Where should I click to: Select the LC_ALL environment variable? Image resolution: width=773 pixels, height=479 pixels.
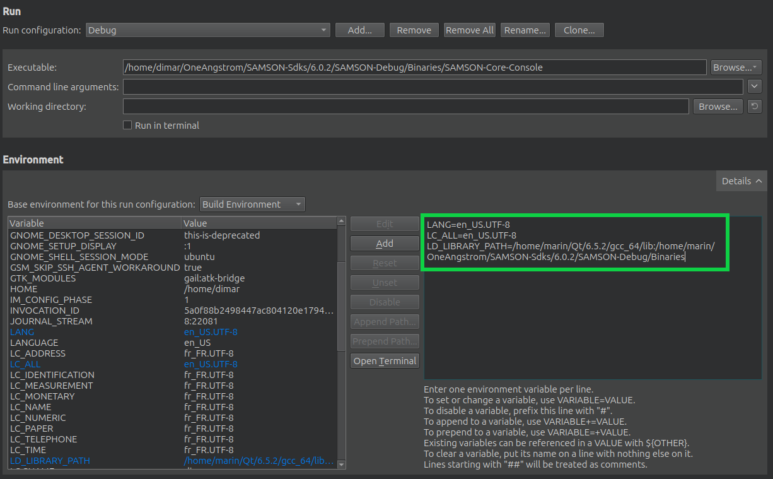[x=25, y=364]
